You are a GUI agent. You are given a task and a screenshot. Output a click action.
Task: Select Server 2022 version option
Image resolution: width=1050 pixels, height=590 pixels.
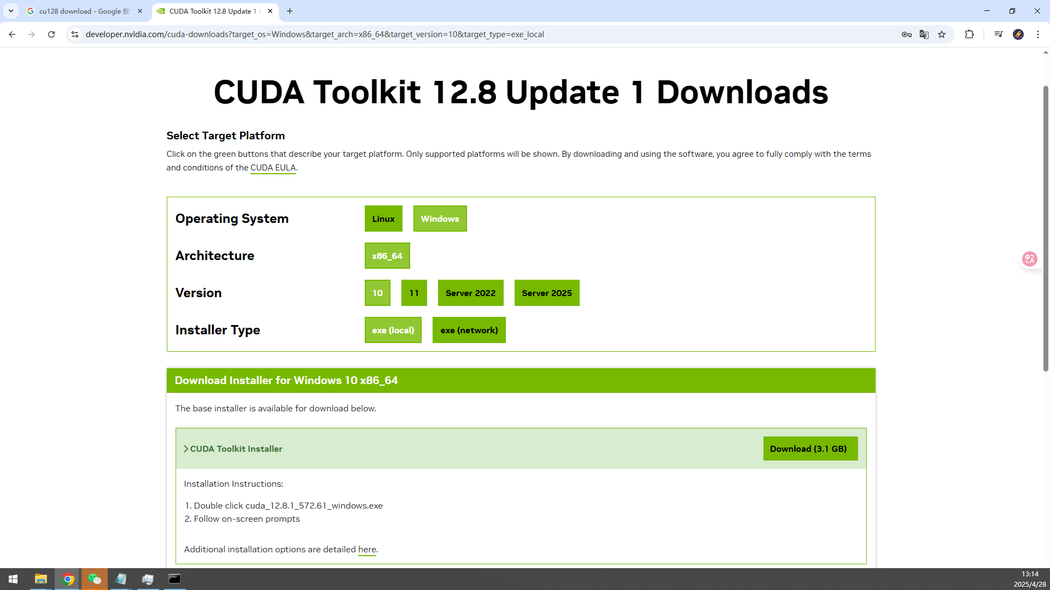[x=470, y=293]
